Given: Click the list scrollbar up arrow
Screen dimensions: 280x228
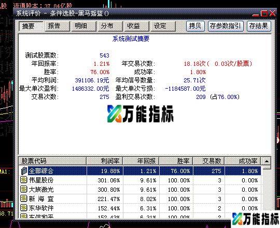Looking at the screenshot, I should tap(267, 161).
